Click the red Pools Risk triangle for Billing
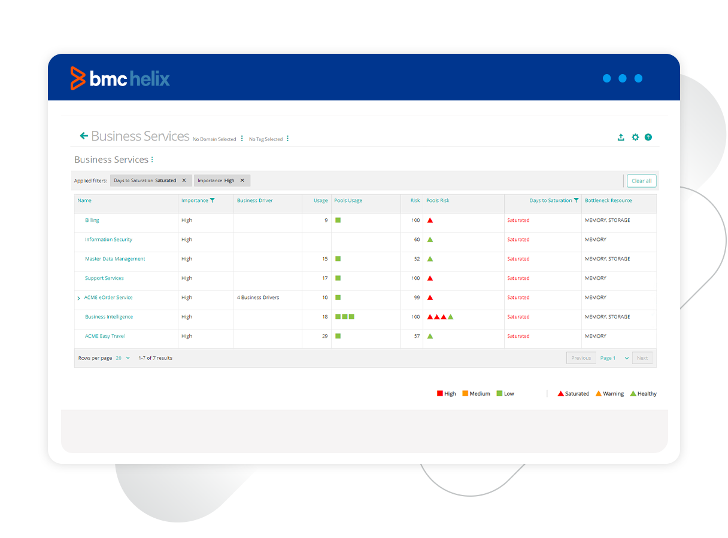This screenshot has width=728, height=538. 430,221
